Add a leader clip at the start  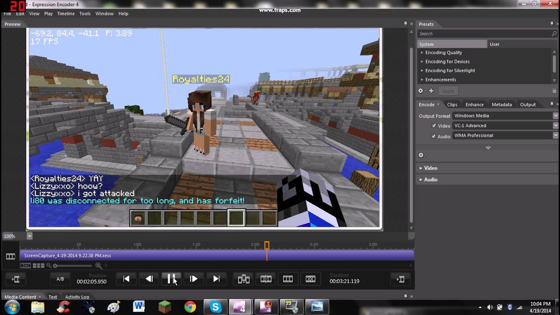coord(16,279)
